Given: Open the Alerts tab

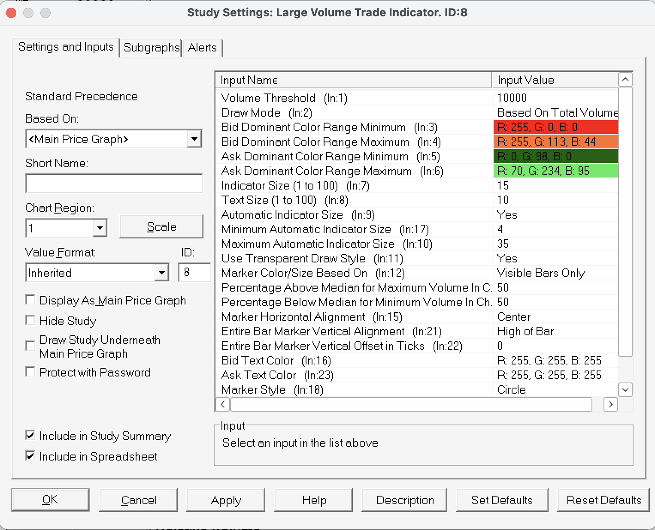Looking at the screenshot, I should (x=202, y=48).
